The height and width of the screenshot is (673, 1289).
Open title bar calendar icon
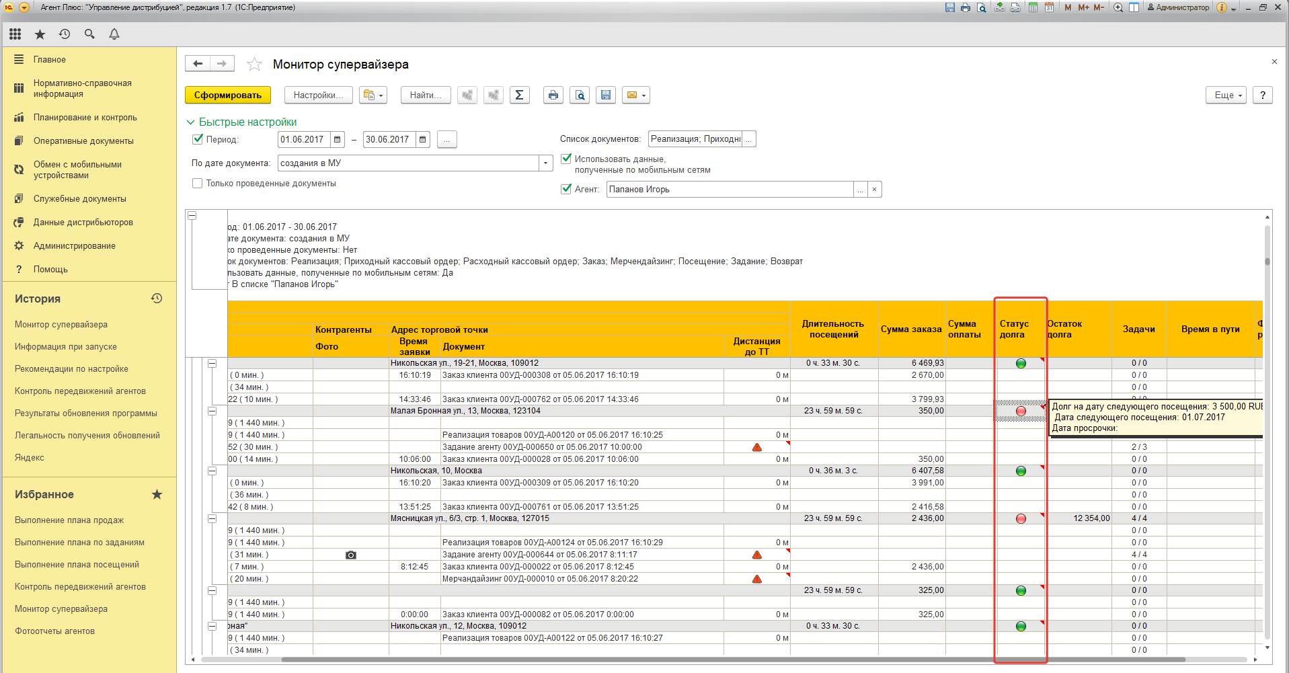coord(1049,7)
